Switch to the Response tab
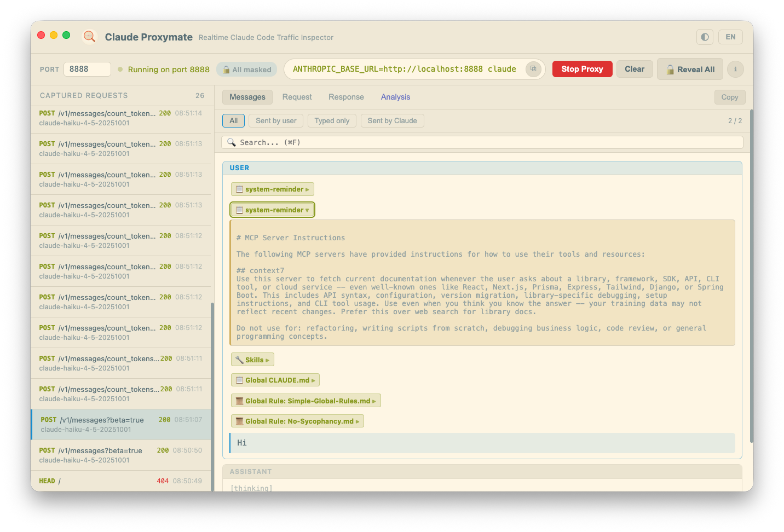 (346, 97)
